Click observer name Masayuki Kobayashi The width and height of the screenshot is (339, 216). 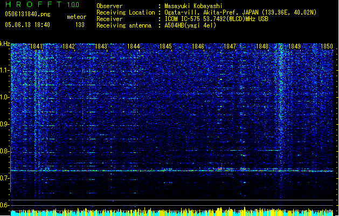(193, 6)
